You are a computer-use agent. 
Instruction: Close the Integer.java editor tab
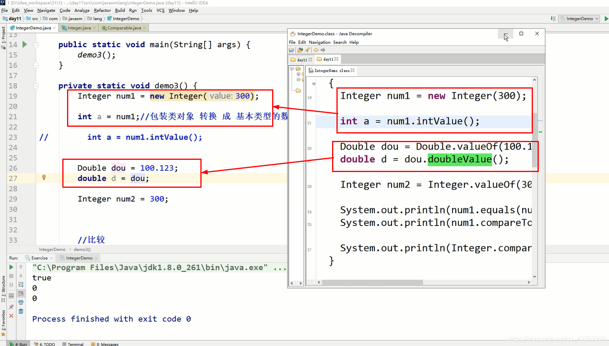(94, 28)
